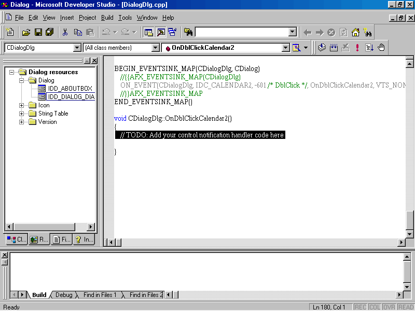This screenshot has width=415, height=311.
Task: Click the Build project icon
Action: (x=334, y=48)
